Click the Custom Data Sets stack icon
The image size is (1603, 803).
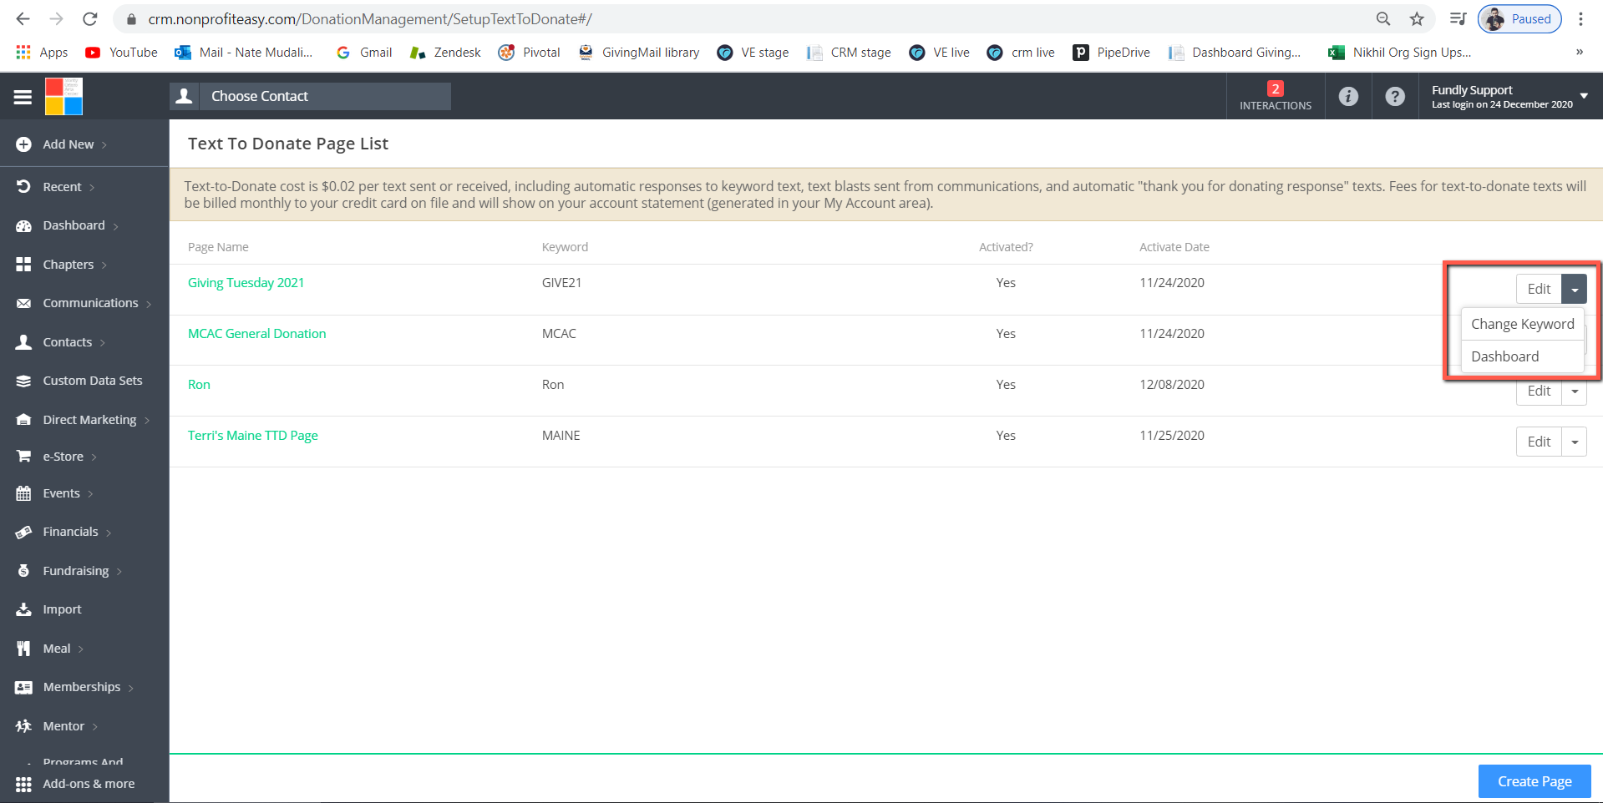click(x=23, y=381)
